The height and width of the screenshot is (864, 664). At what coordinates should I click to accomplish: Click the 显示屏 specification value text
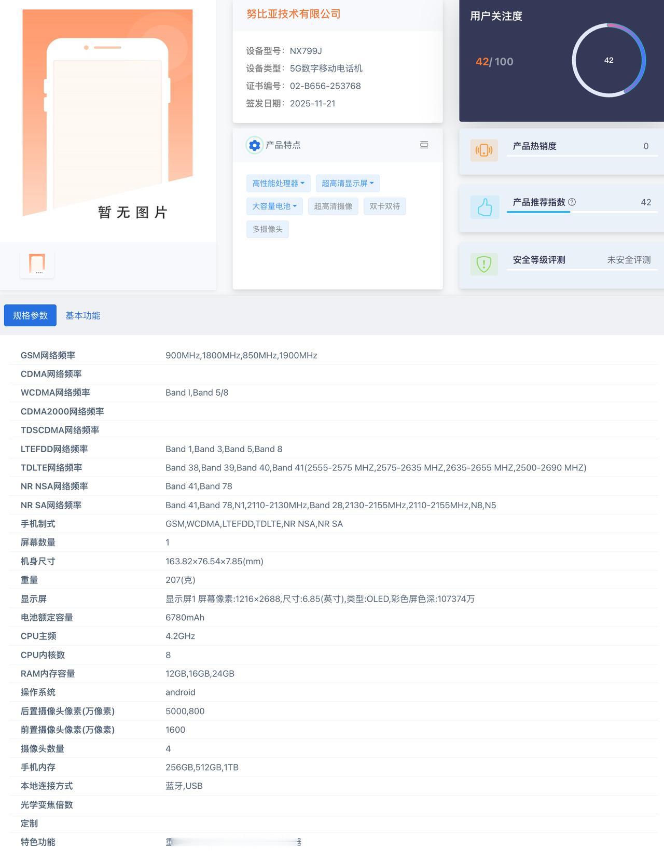pyautogui.click(x=320, y=599)
